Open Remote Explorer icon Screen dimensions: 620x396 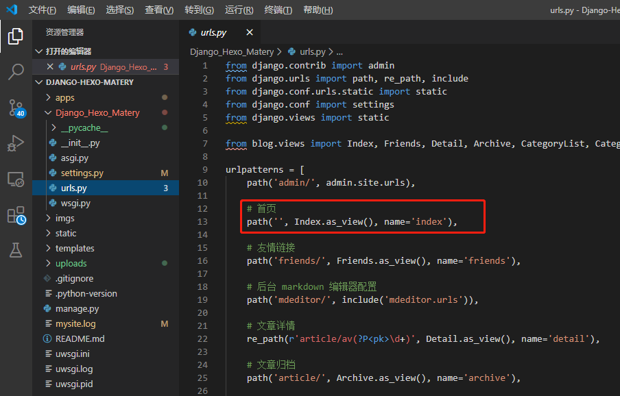click(16, 180)
